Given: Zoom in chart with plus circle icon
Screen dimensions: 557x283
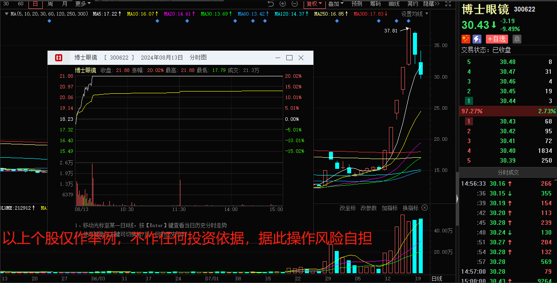Looking at the screenshot, I should pos(283,4).
